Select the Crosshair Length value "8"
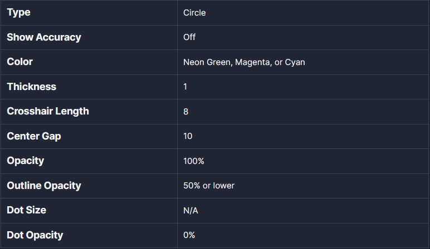 click(x=186, y=112)
